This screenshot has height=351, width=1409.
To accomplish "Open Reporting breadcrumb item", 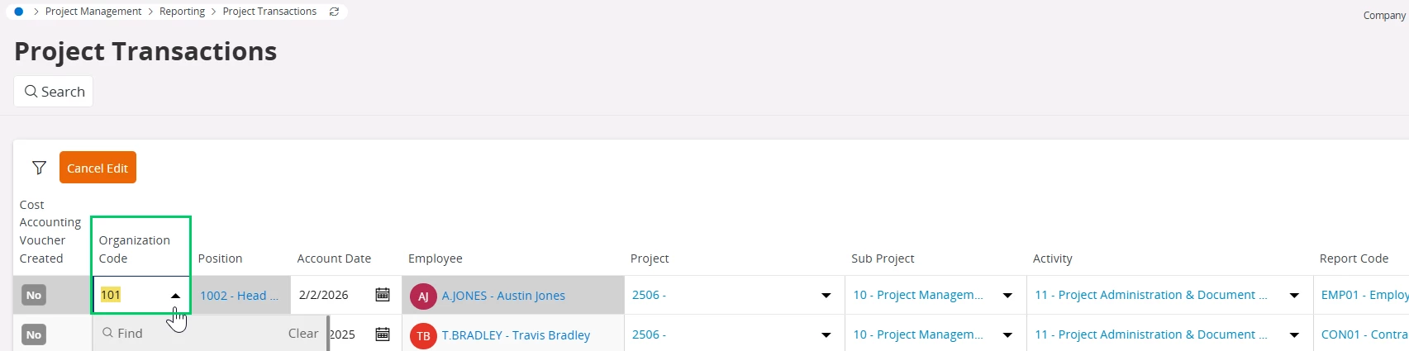I will coord(182,12).
